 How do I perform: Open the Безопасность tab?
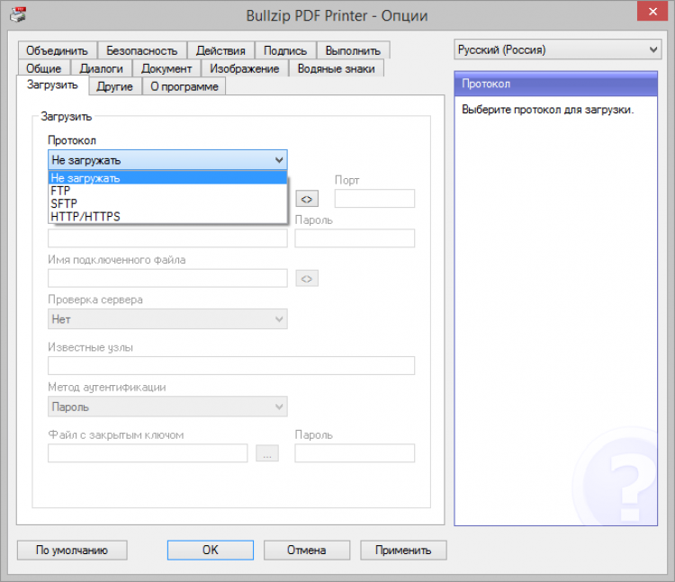point(141,50)
